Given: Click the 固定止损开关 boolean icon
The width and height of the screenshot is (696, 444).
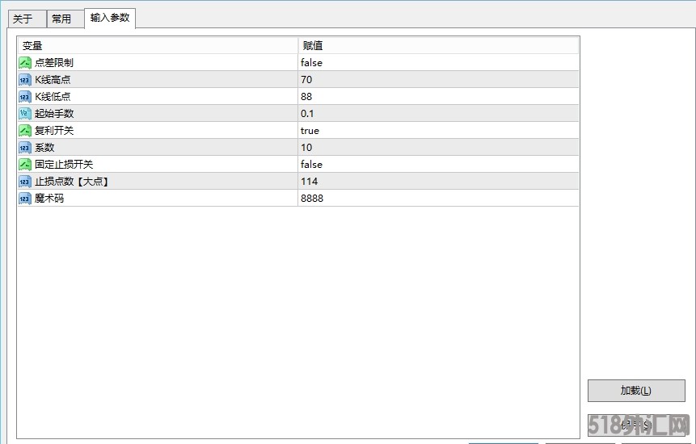Looking at the screenshot, I should (x=25, y=165).
